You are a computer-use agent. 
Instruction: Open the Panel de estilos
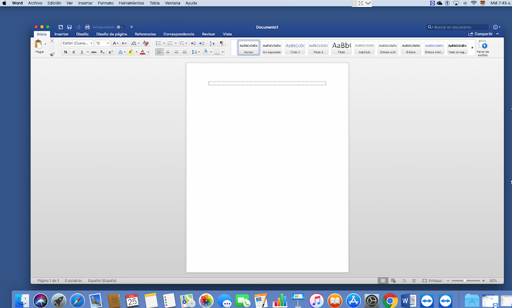(x=483, y=48)
